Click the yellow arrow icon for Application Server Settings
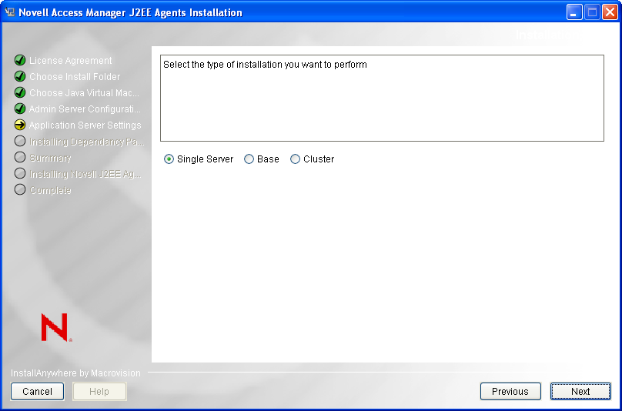 pyautogui.click(x=20, y=125)
